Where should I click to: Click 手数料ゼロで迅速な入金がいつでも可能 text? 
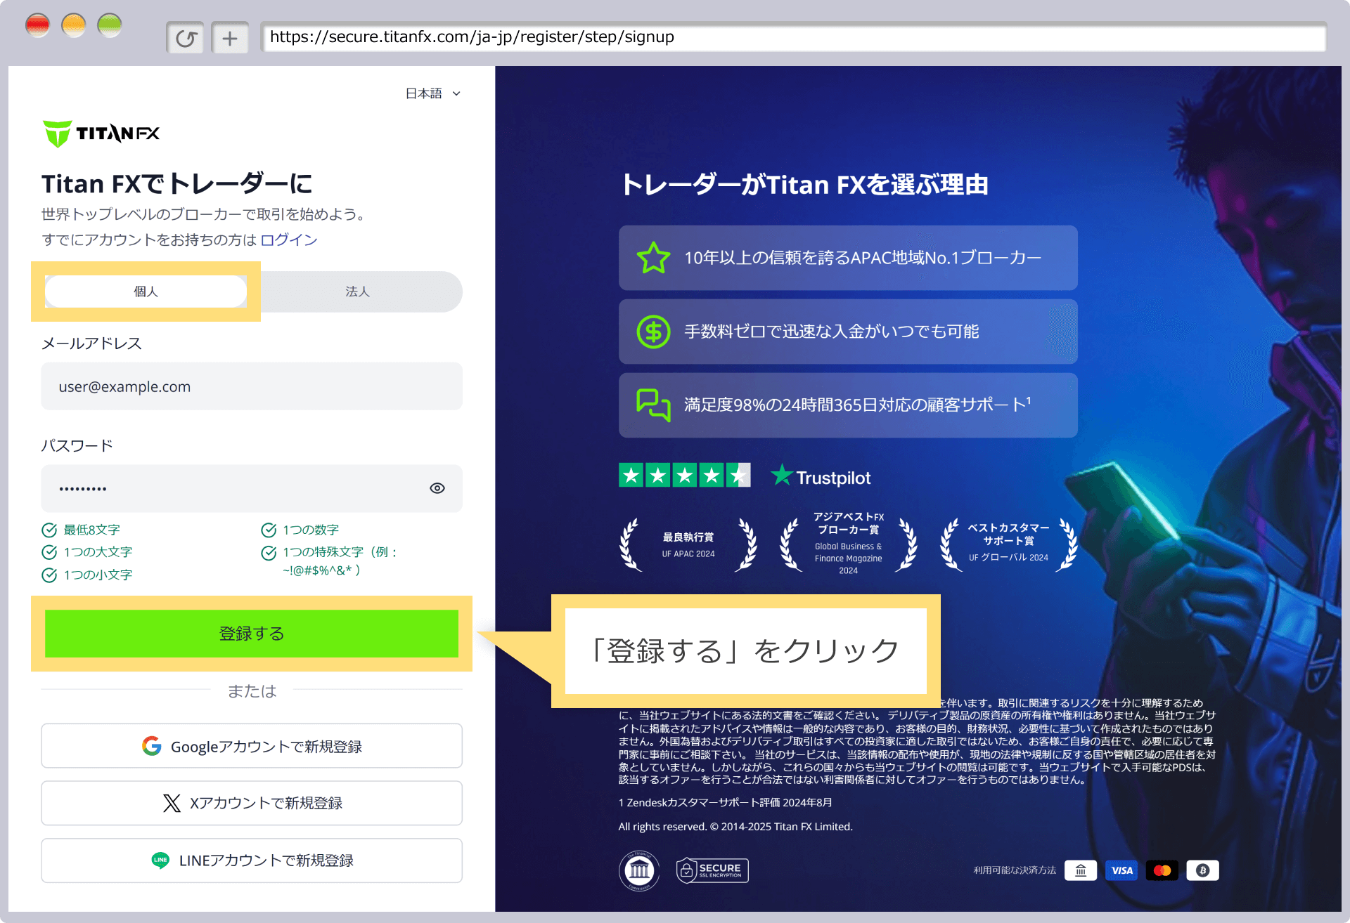click(x=832, y=331)
